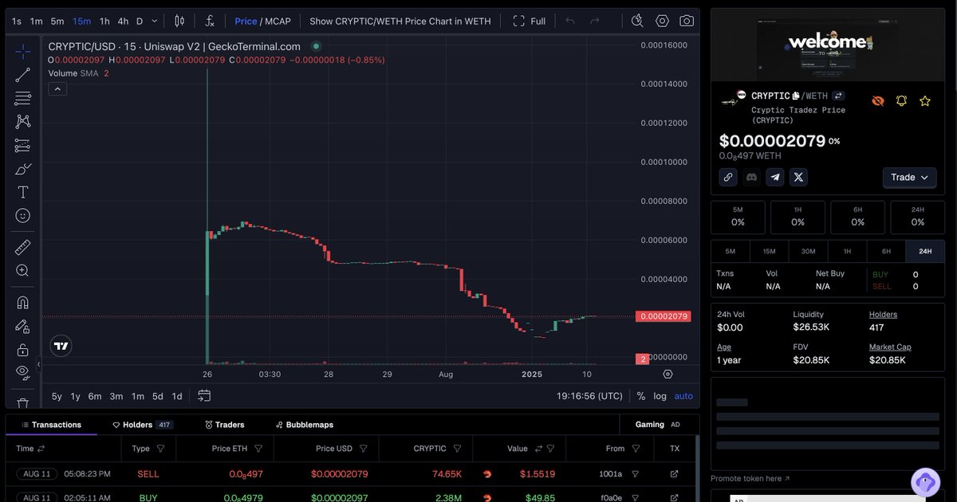The width and height of the screenshot is (957, 502).
Task: Open the Value column filter
Action: pyautogui.click(x=551, y=449)
